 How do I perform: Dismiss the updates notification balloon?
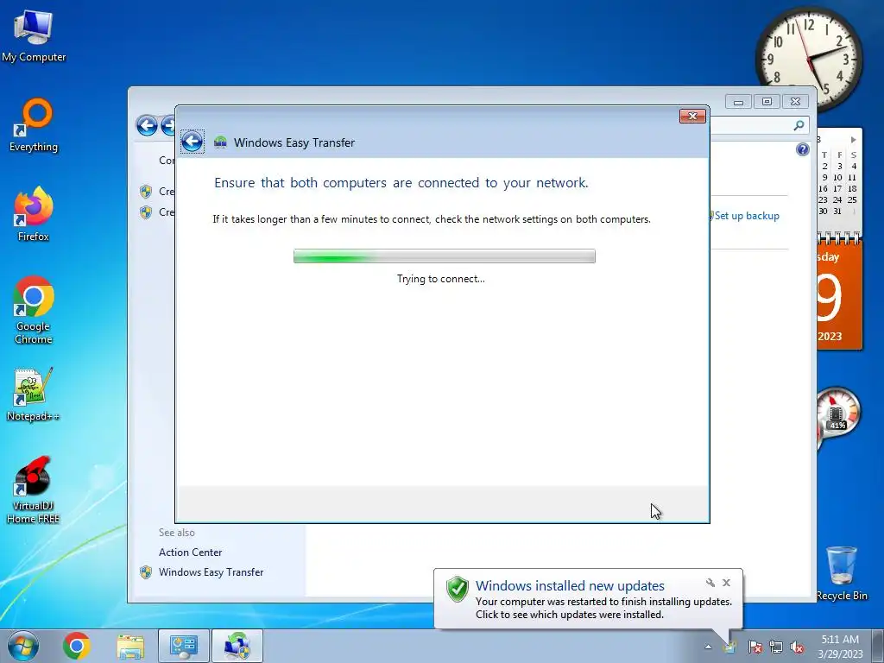pyautogui.click(x=727, y=583)
